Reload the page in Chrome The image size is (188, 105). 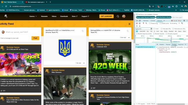click(6, 6)
